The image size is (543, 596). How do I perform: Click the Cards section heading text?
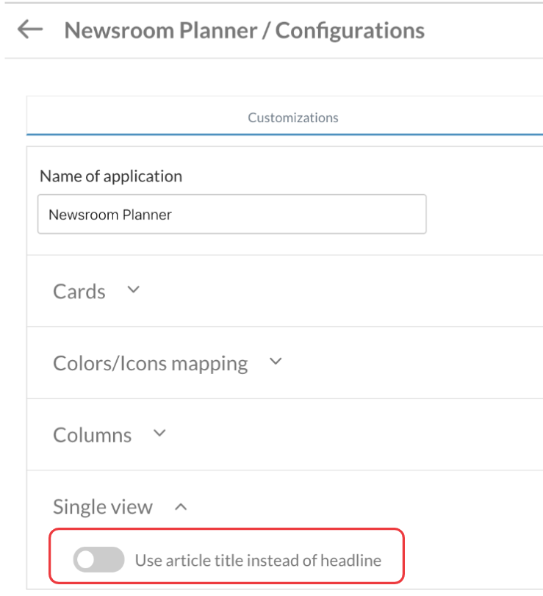coord(79,291)
